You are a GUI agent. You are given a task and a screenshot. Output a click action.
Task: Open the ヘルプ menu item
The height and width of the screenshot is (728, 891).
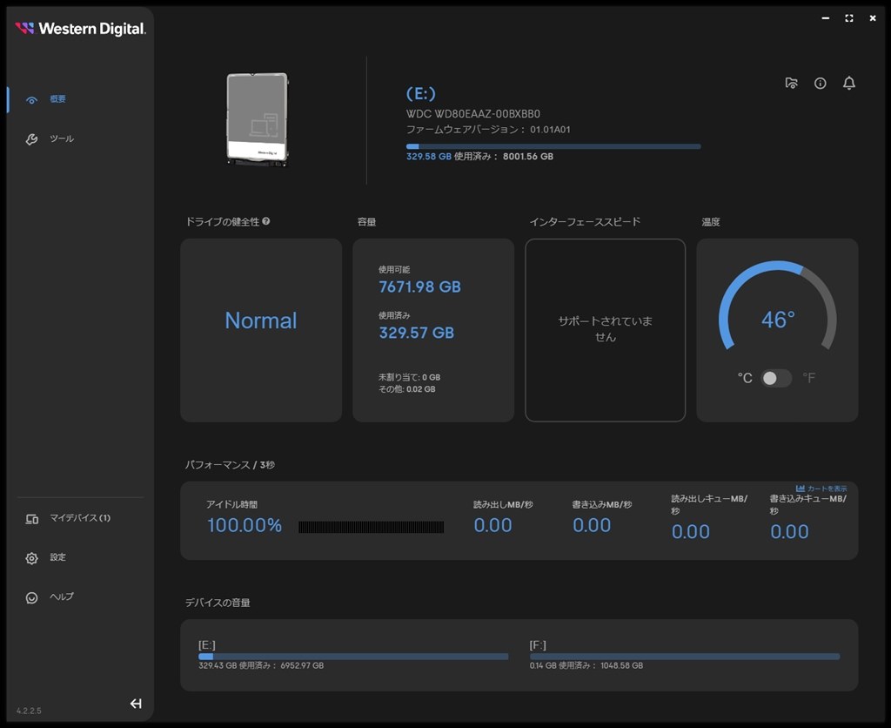point(62,597)
